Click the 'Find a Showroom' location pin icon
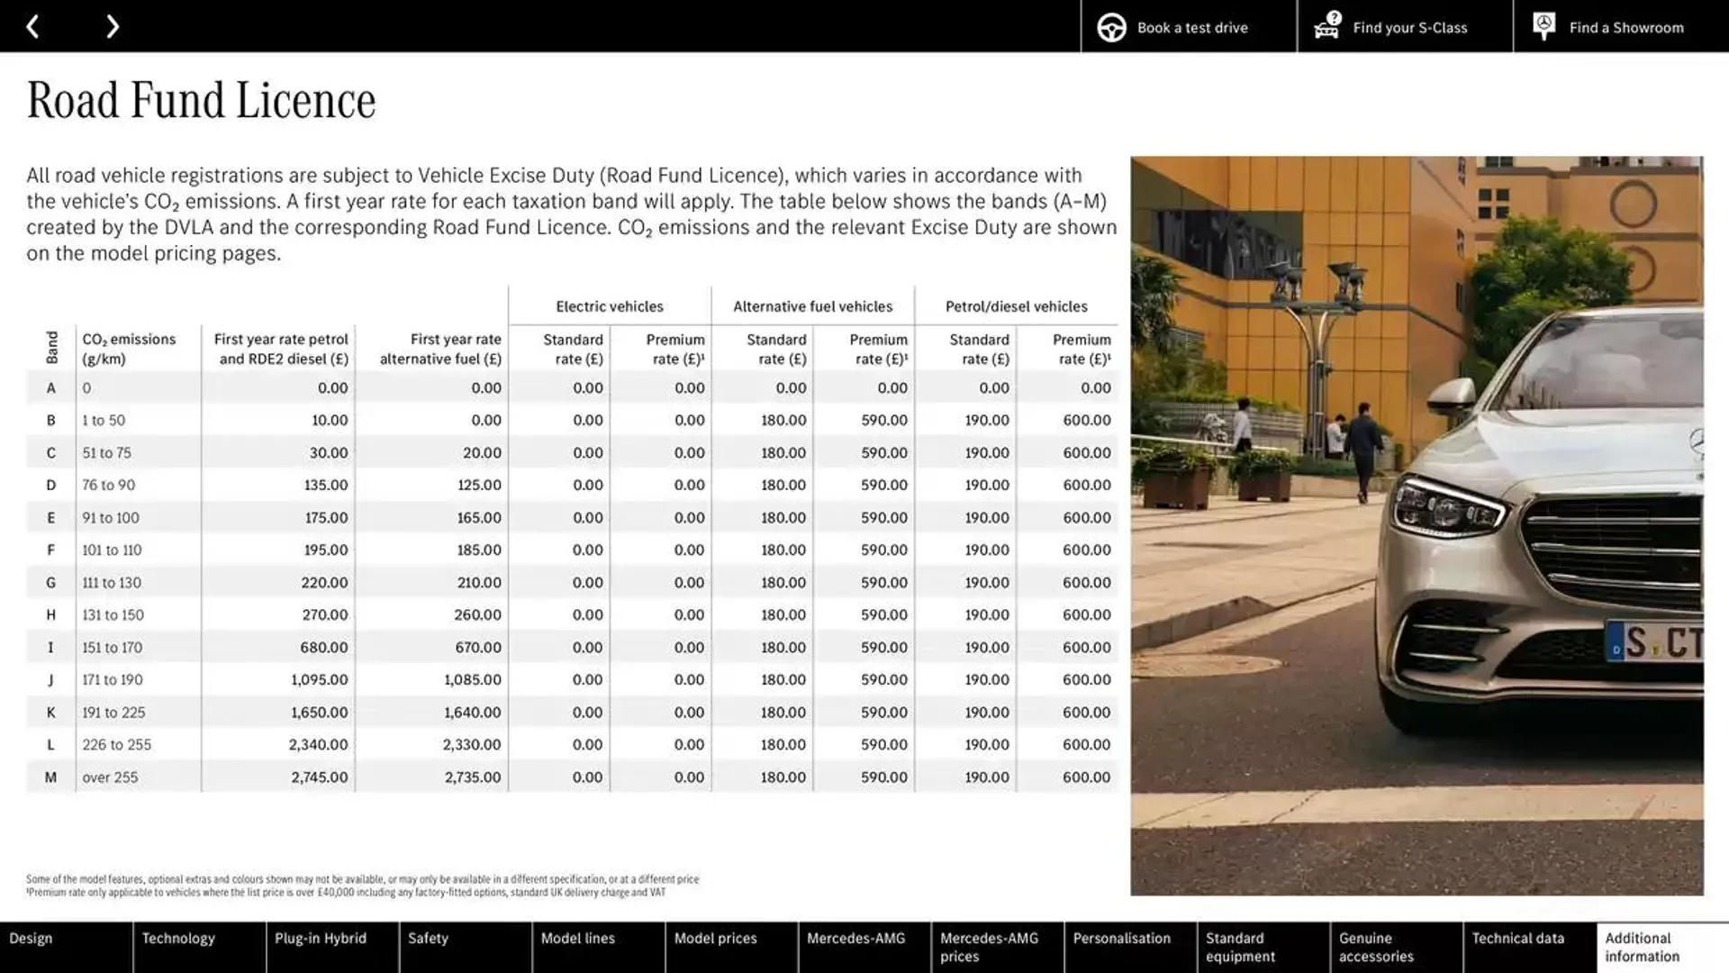The height and width of the screenshot is (973, 1729). (x=1543, y=25)
